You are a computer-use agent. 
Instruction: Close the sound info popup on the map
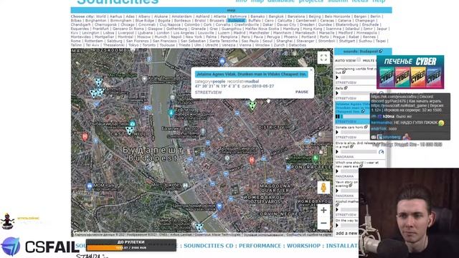point(311,70)
